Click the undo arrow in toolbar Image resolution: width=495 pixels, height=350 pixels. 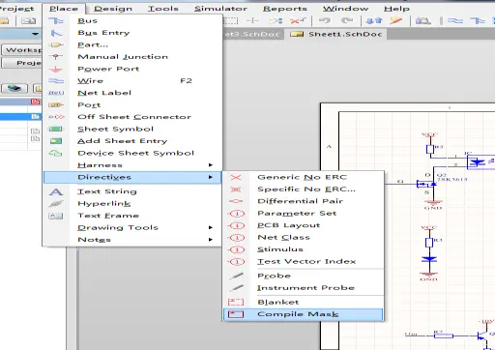pyautogui.click(x=325, y=21)
